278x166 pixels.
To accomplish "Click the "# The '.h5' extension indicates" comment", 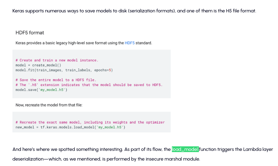I will (89, 85).
